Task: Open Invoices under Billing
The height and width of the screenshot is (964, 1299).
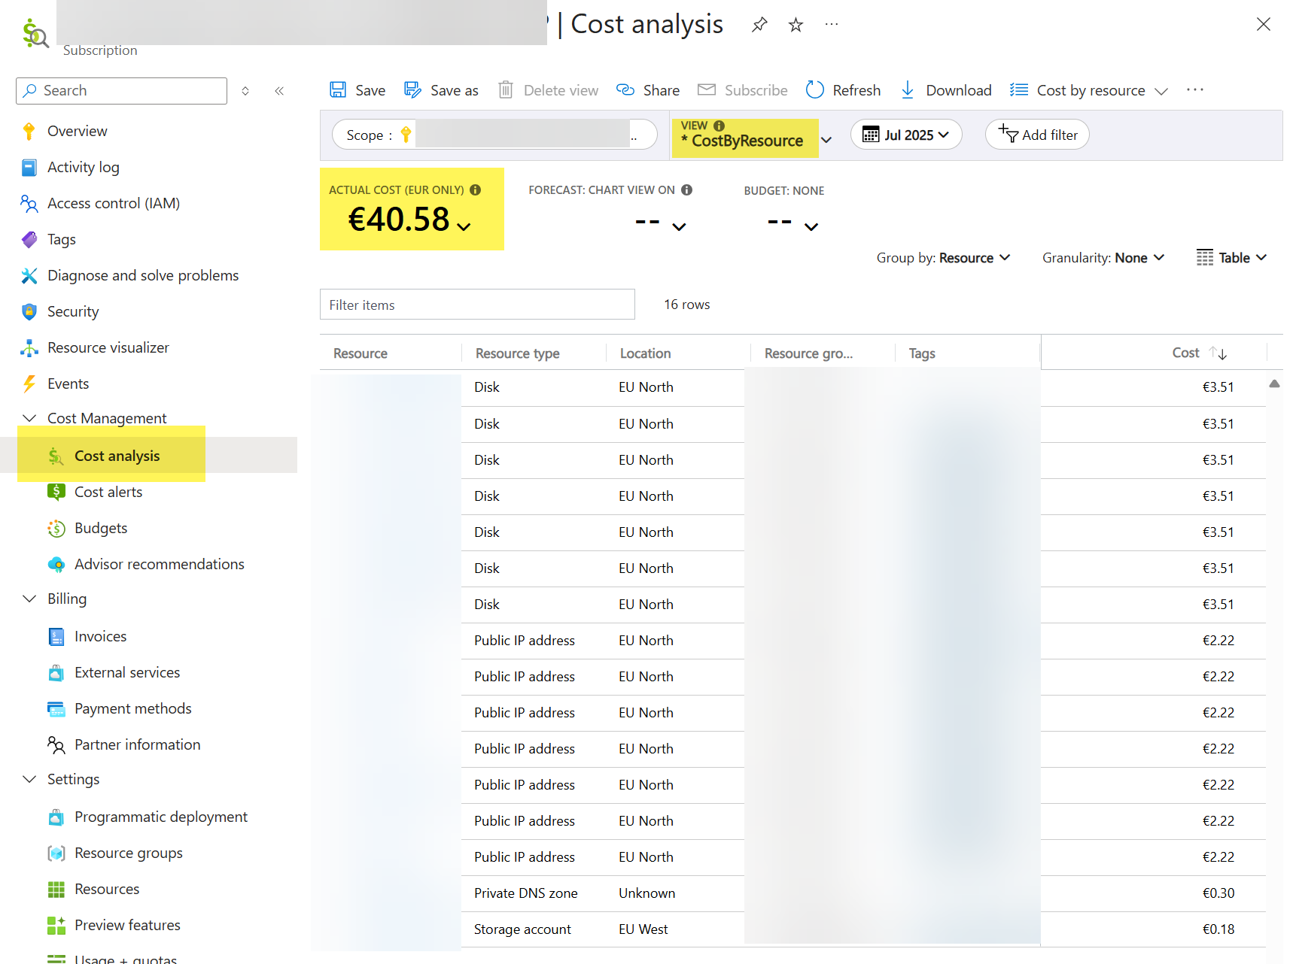Action: coord(100,636)
